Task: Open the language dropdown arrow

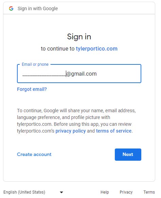Action: click(61, 192)
